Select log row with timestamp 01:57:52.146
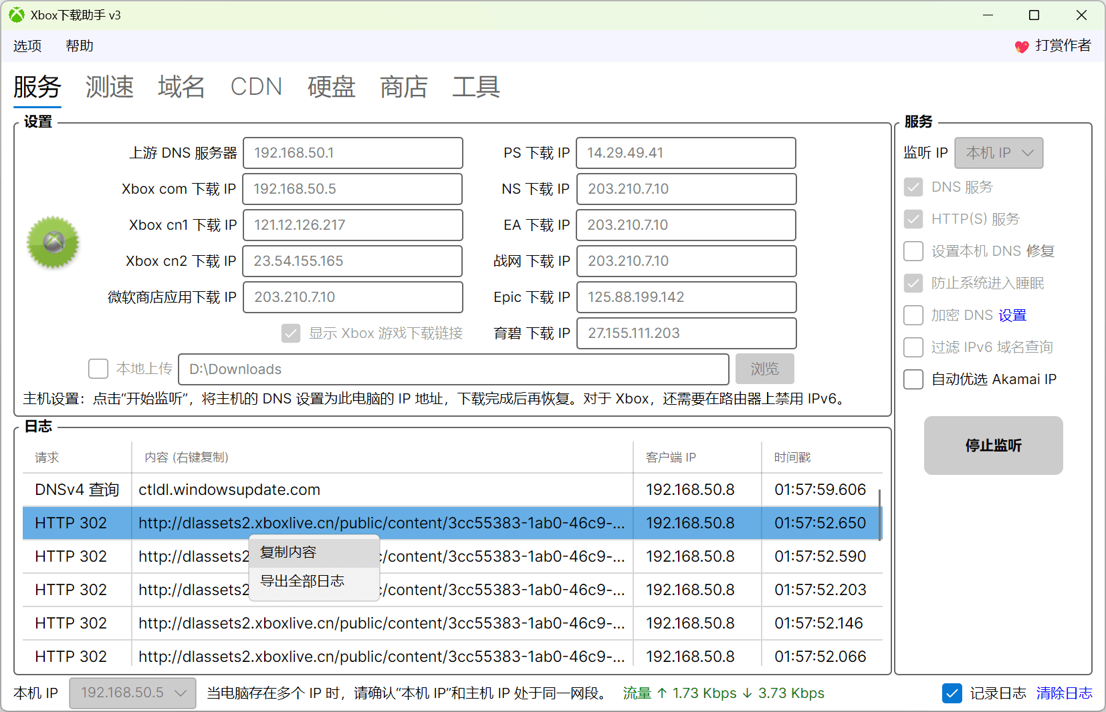 click(x=451, y=623)
